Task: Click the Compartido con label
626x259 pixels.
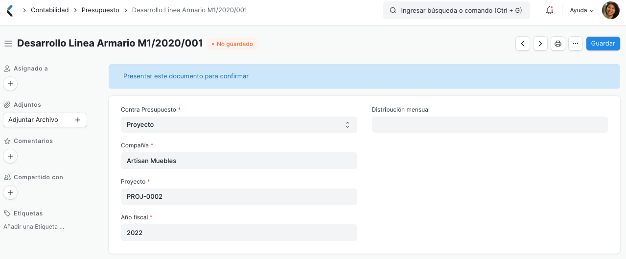Action: [38, 177]
